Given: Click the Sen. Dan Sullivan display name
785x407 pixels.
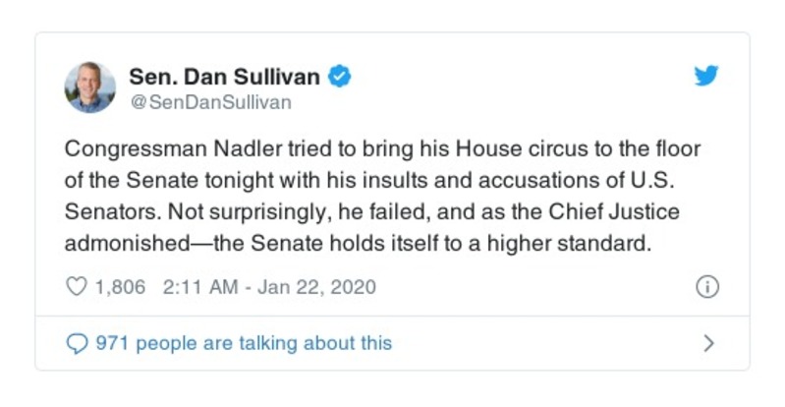Looking at the screenshot, I should (x=224, y=77).
